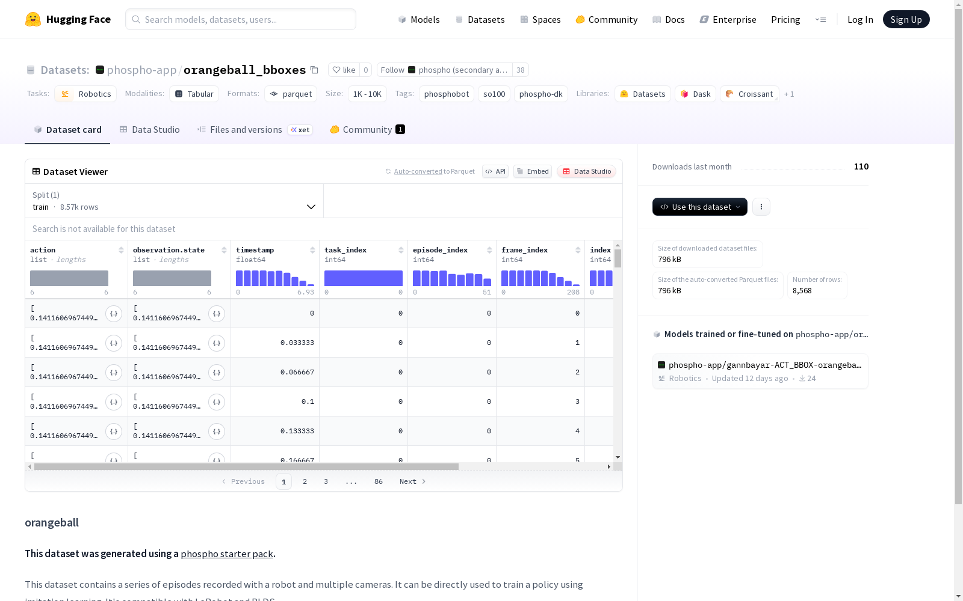The image size is (963, 601).
Task: Select the Robotics task tag
Action: [86, 94]
